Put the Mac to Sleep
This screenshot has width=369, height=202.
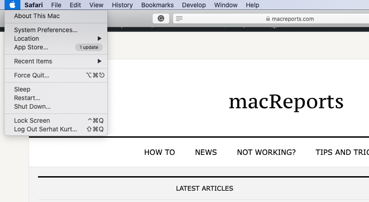[x=56, y=89]
